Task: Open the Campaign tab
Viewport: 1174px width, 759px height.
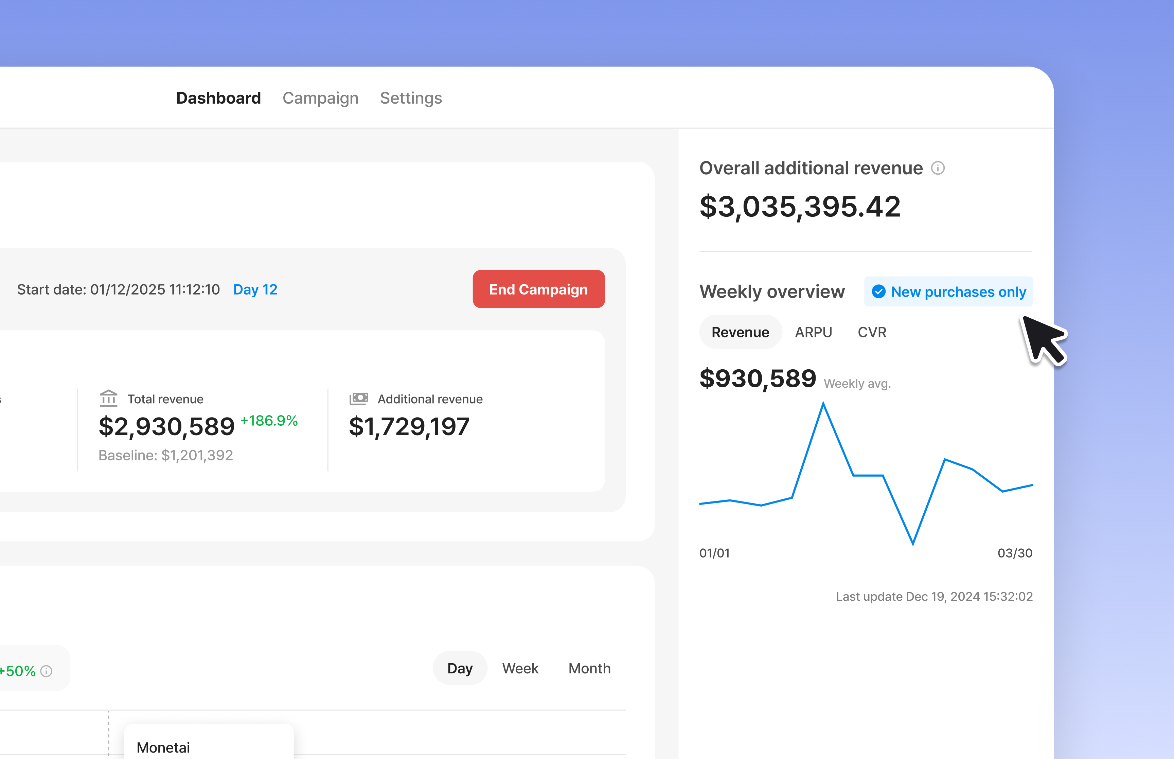Action: coord(320,98)
